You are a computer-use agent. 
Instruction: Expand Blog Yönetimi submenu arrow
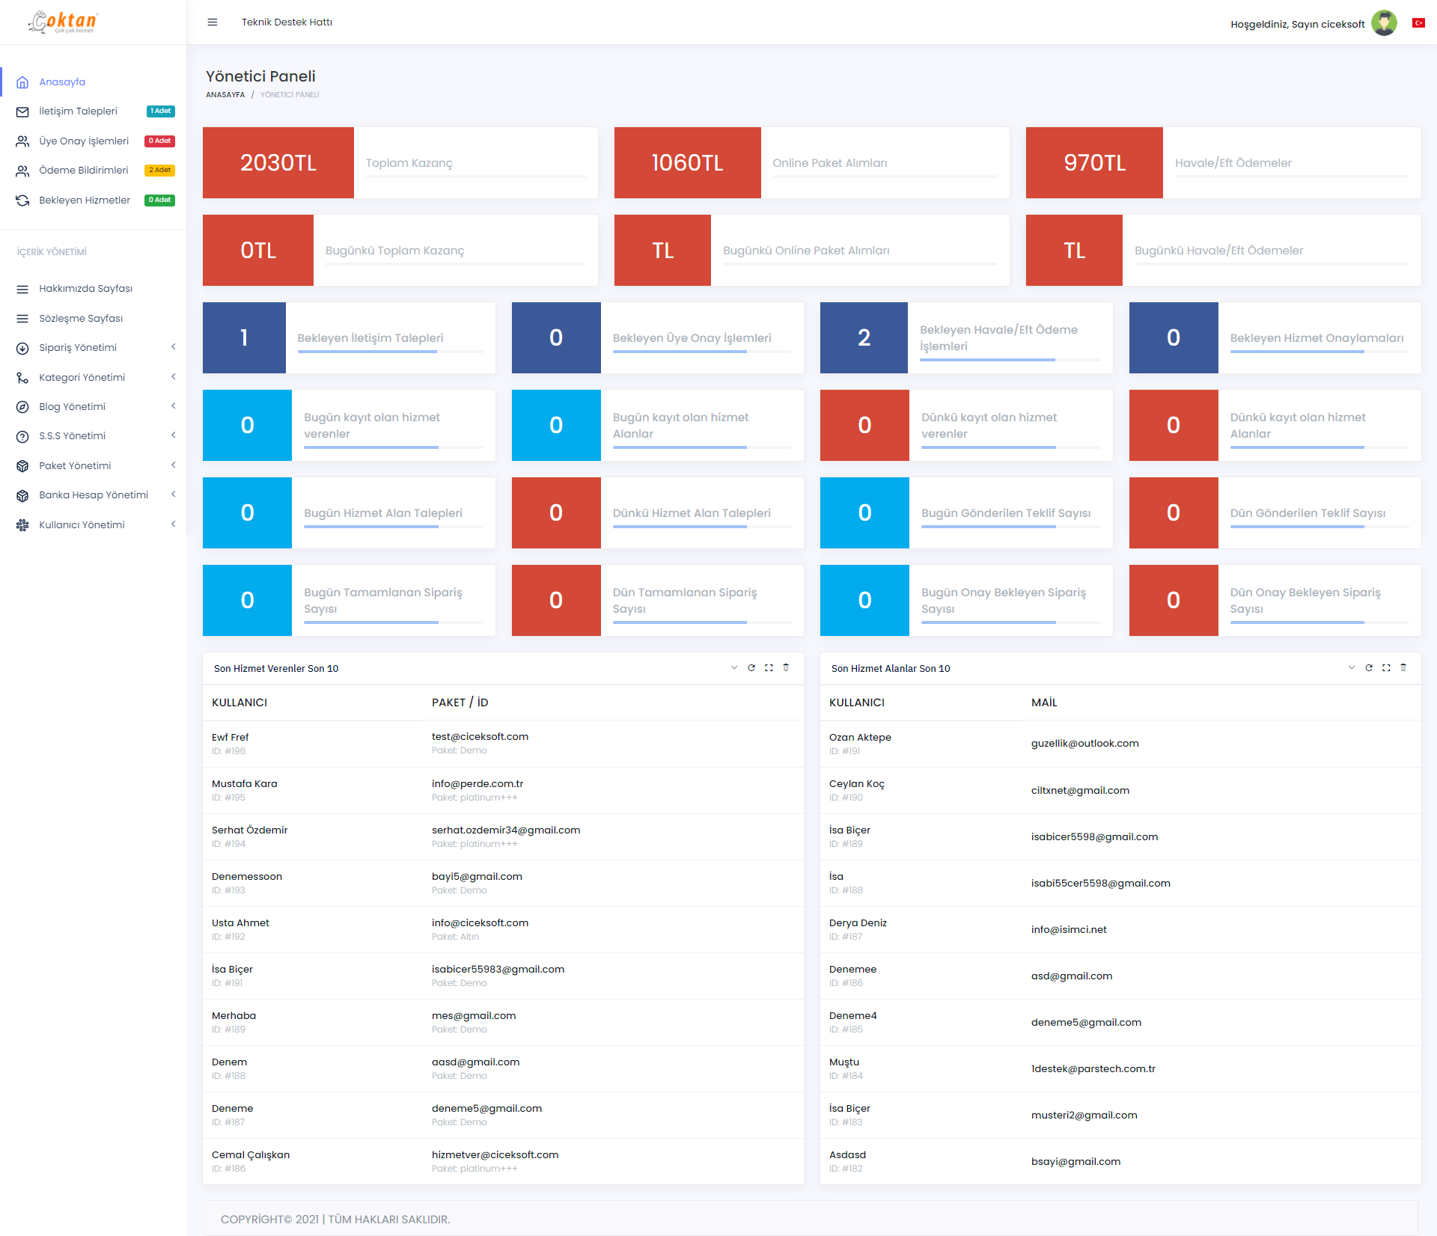[x=173, y=406]
